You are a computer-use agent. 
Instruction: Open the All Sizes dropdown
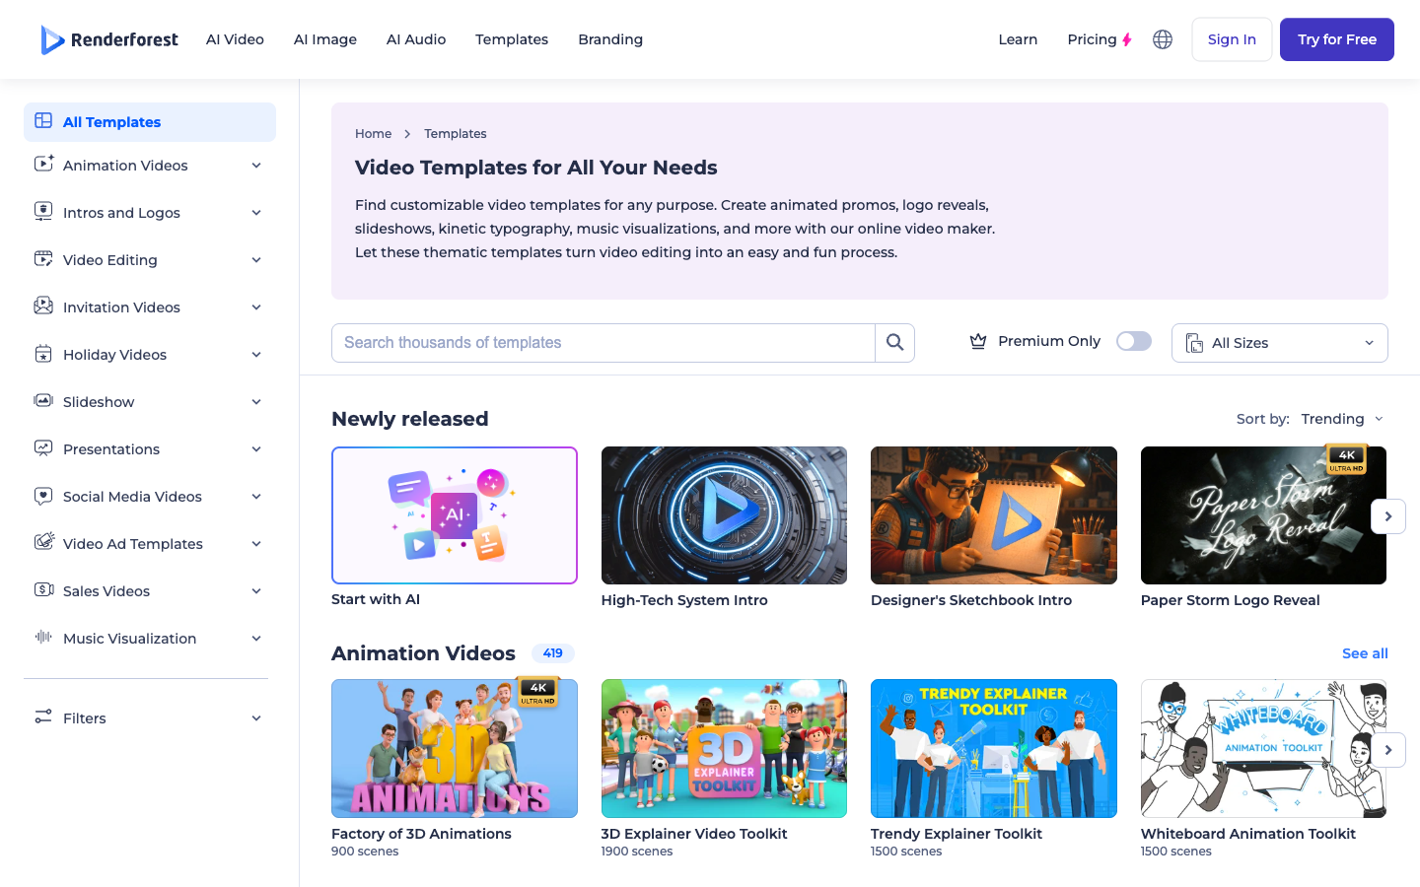click(1280, 343)
